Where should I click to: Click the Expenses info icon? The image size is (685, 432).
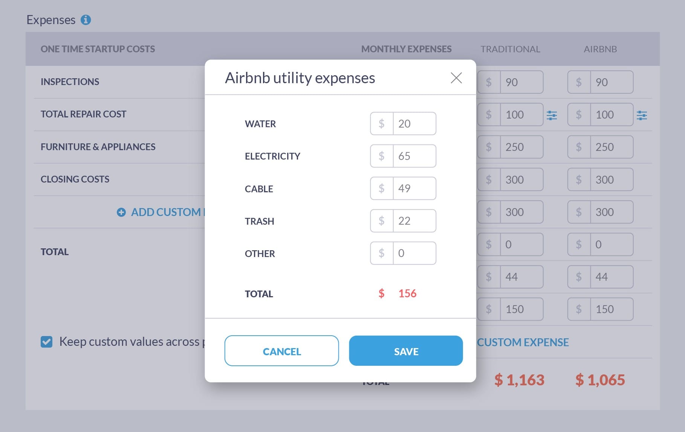pyautogui.click(x=86, y=20)
